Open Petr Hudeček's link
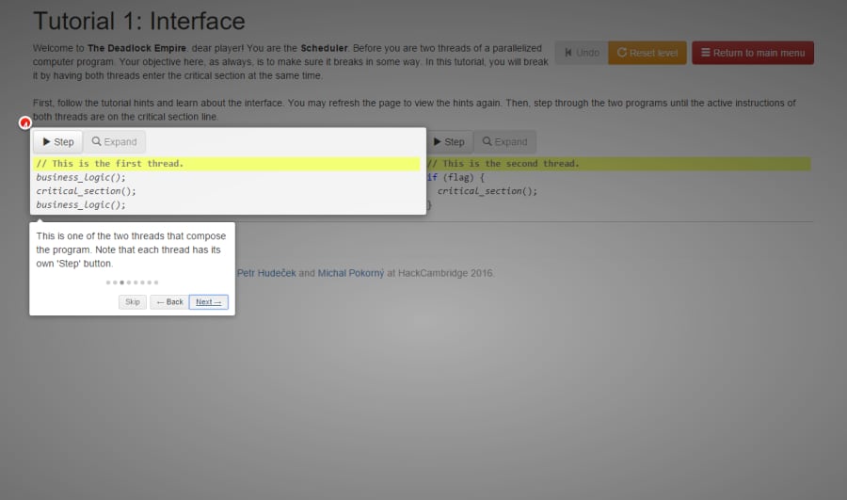This screenshot has height=500, width=847. 266,273
